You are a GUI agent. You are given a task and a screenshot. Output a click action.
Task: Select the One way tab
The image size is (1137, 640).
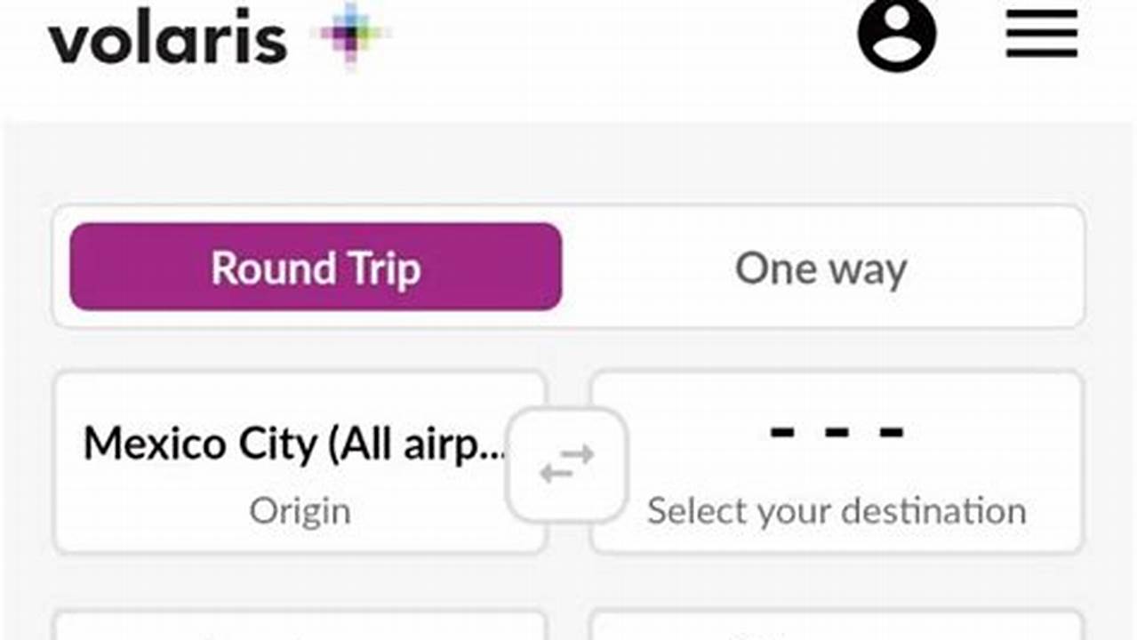click(x=820, y=267)
